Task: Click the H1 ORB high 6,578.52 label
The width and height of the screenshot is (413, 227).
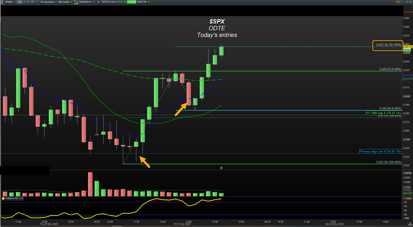Action: click(x=383, y=113)
